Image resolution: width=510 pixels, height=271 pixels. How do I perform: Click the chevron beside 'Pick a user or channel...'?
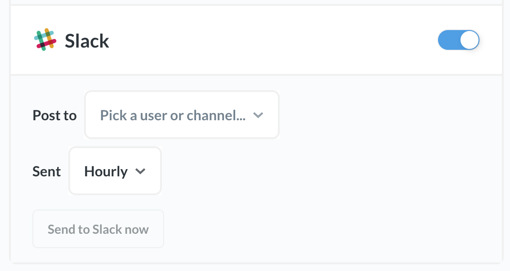coord(259,115)
